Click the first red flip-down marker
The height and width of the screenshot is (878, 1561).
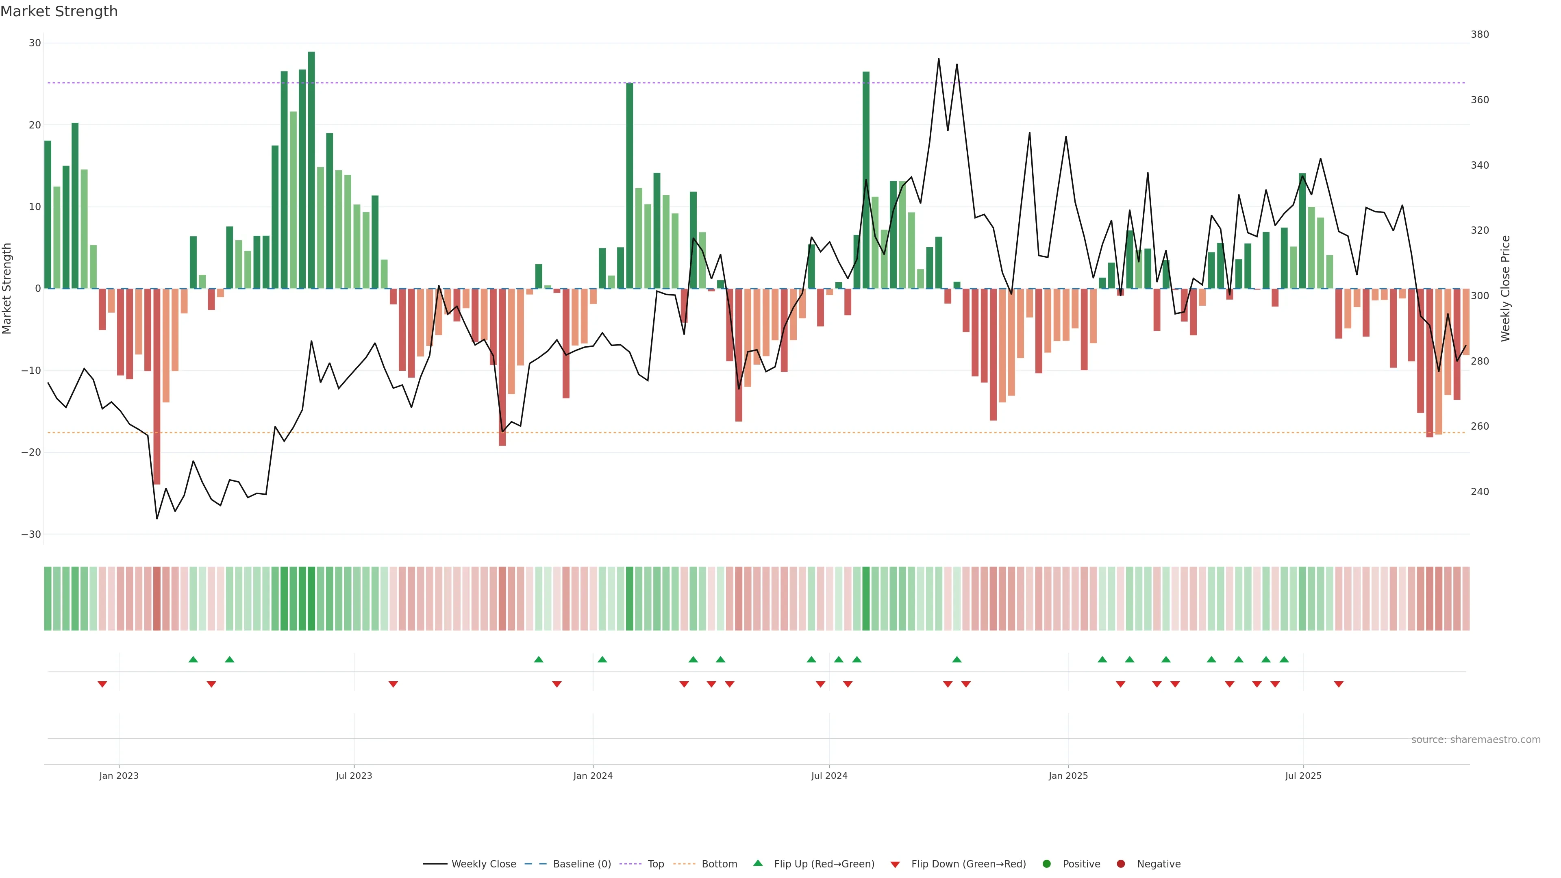(x=102, y=684)
